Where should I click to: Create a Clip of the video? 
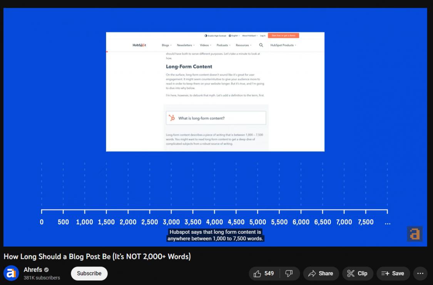[x=358, y=273]
